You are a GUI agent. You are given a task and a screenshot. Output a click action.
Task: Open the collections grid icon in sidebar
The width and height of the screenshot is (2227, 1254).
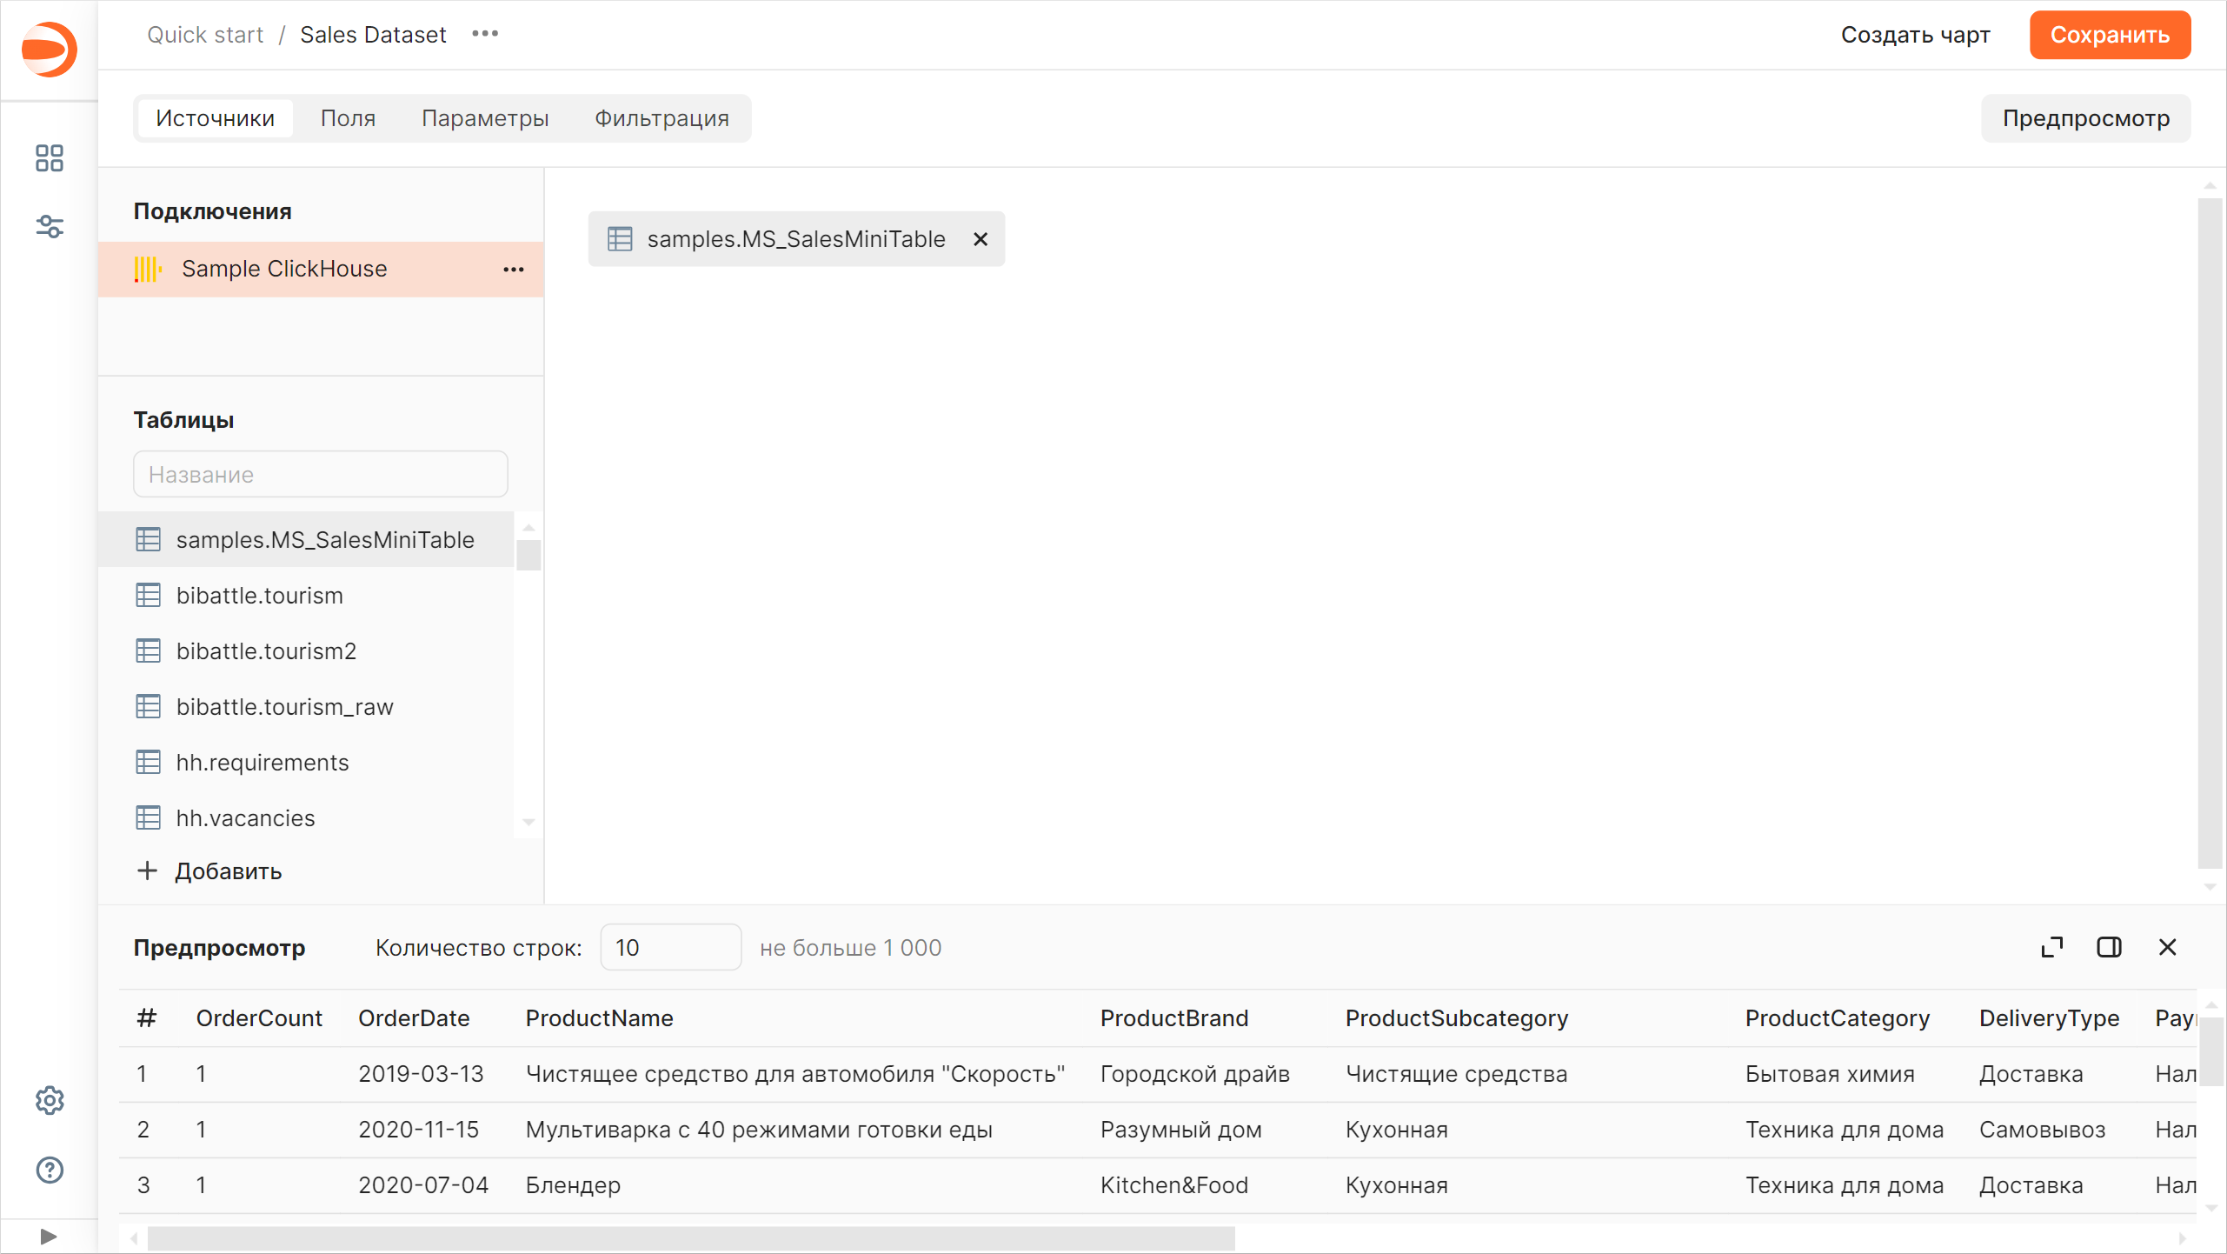click(x=50, y=158)
